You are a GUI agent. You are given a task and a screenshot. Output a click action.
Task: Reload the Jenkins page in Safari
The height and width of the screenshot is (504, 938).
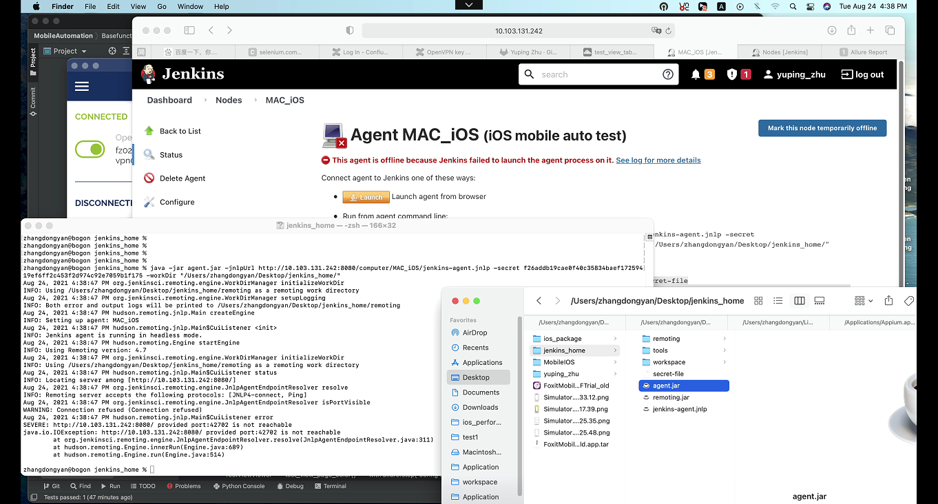[x=669, y=30]
